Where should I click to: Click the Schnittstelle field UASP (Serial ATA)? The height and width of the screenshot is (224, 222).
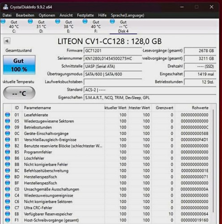pos(113,66)
